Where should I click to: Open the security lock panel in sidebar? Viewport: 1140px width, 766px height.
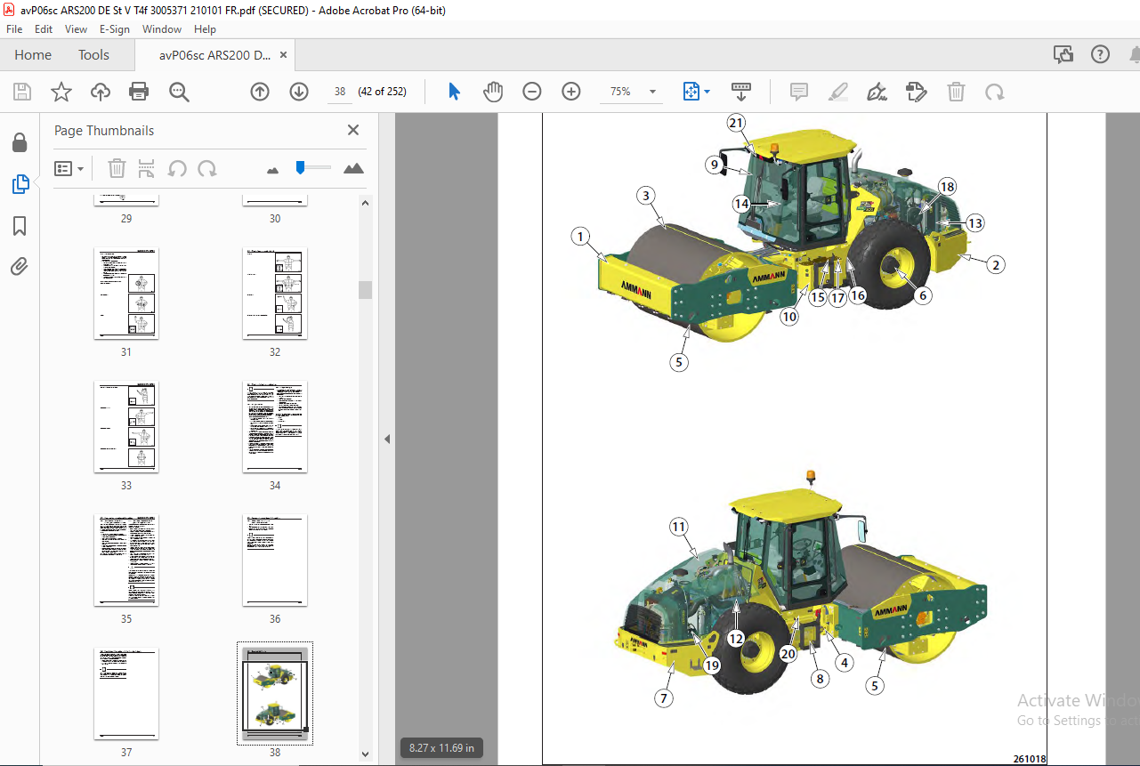coord(20,142)
